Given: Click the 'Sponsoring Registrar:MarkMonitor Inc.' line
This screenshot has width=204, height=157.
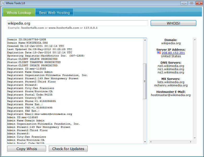Looking at the screenshot, I should point(46,56).
